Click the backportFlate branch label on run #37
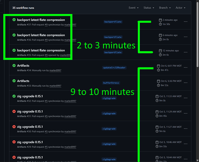The height and width of the screenshot is (162, 199). click(113, 22)
